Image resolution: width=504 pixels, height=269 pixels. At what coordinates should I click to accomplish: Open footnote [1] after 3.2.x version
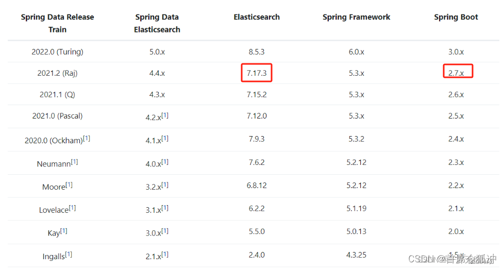click(x=165, y=185)
